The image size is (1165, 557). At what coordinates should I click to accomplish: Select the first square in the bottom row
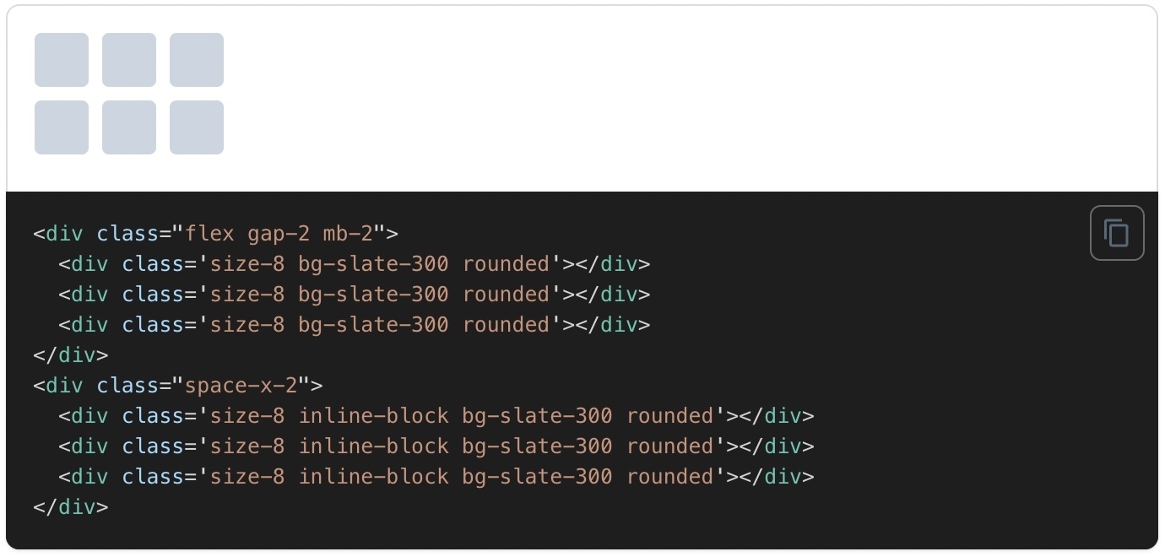(x=62, y=127)
